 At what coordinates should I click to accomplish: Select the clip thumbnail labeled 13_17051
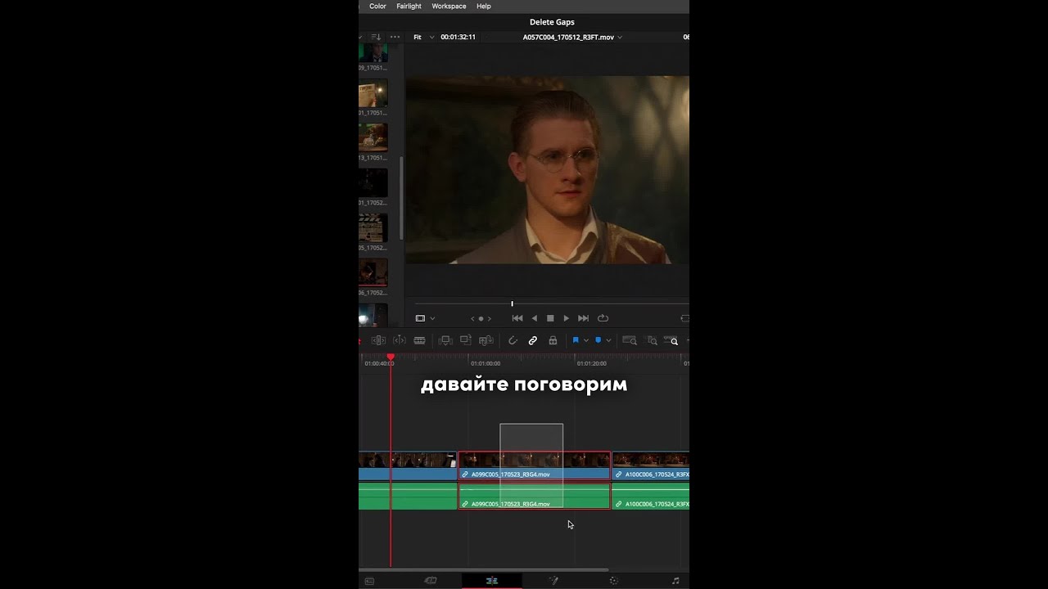pos(373,137)
